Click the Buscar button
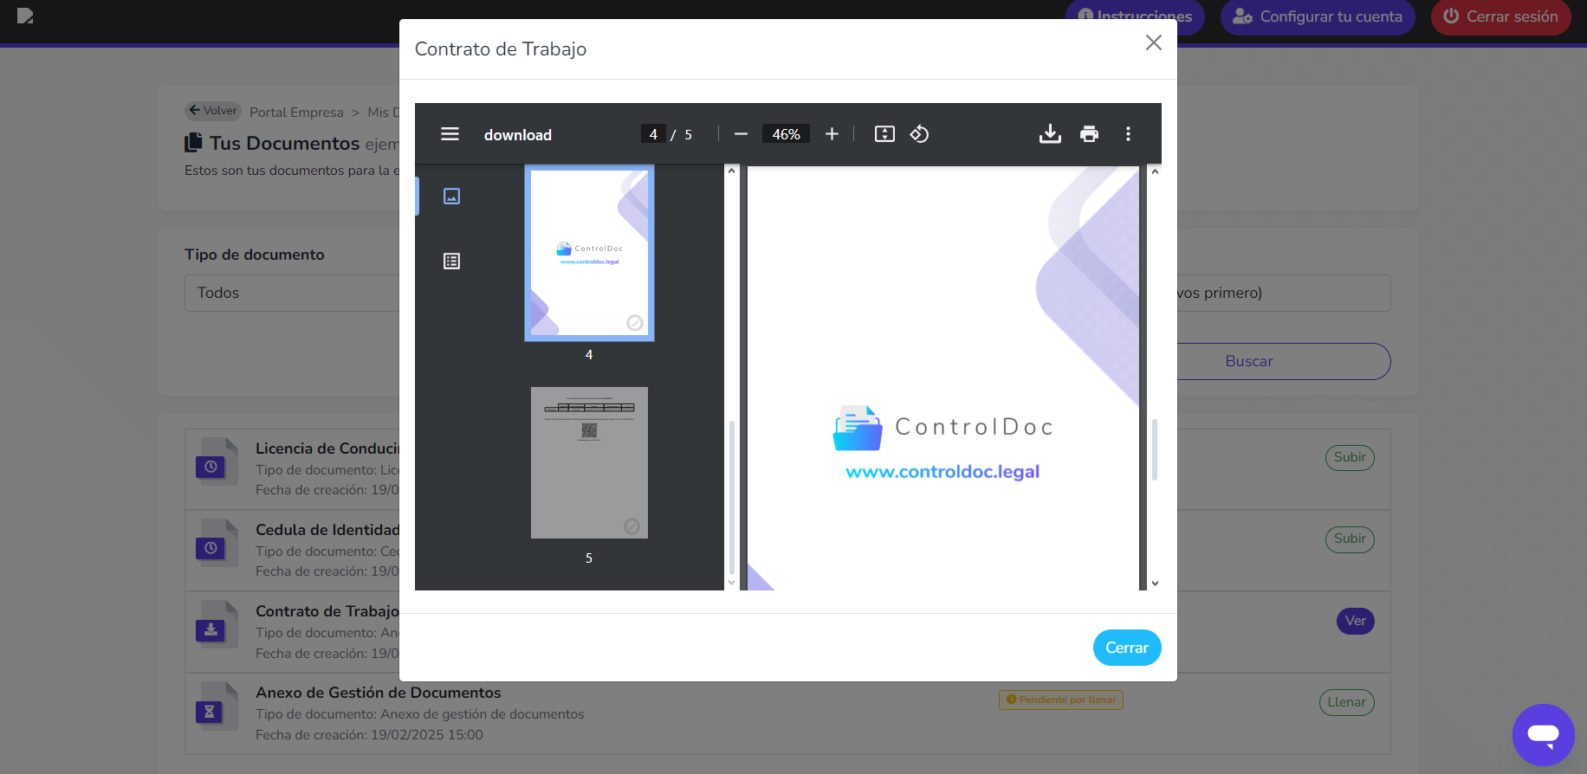This screenshot has width=1587, height=774. [1249, 361]
